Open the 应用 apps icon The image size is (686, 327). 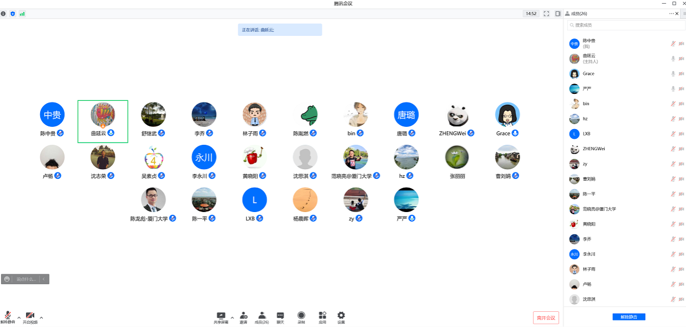tap(322, 317)
